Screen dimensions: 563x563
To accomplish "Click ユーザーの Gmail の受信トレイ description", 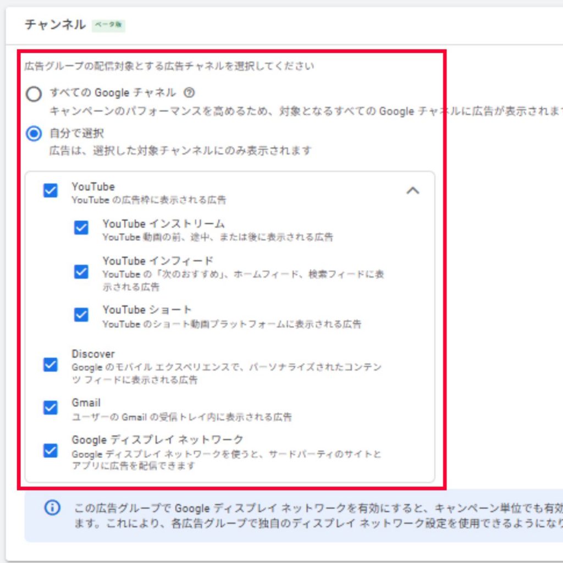I will point(181,417).
